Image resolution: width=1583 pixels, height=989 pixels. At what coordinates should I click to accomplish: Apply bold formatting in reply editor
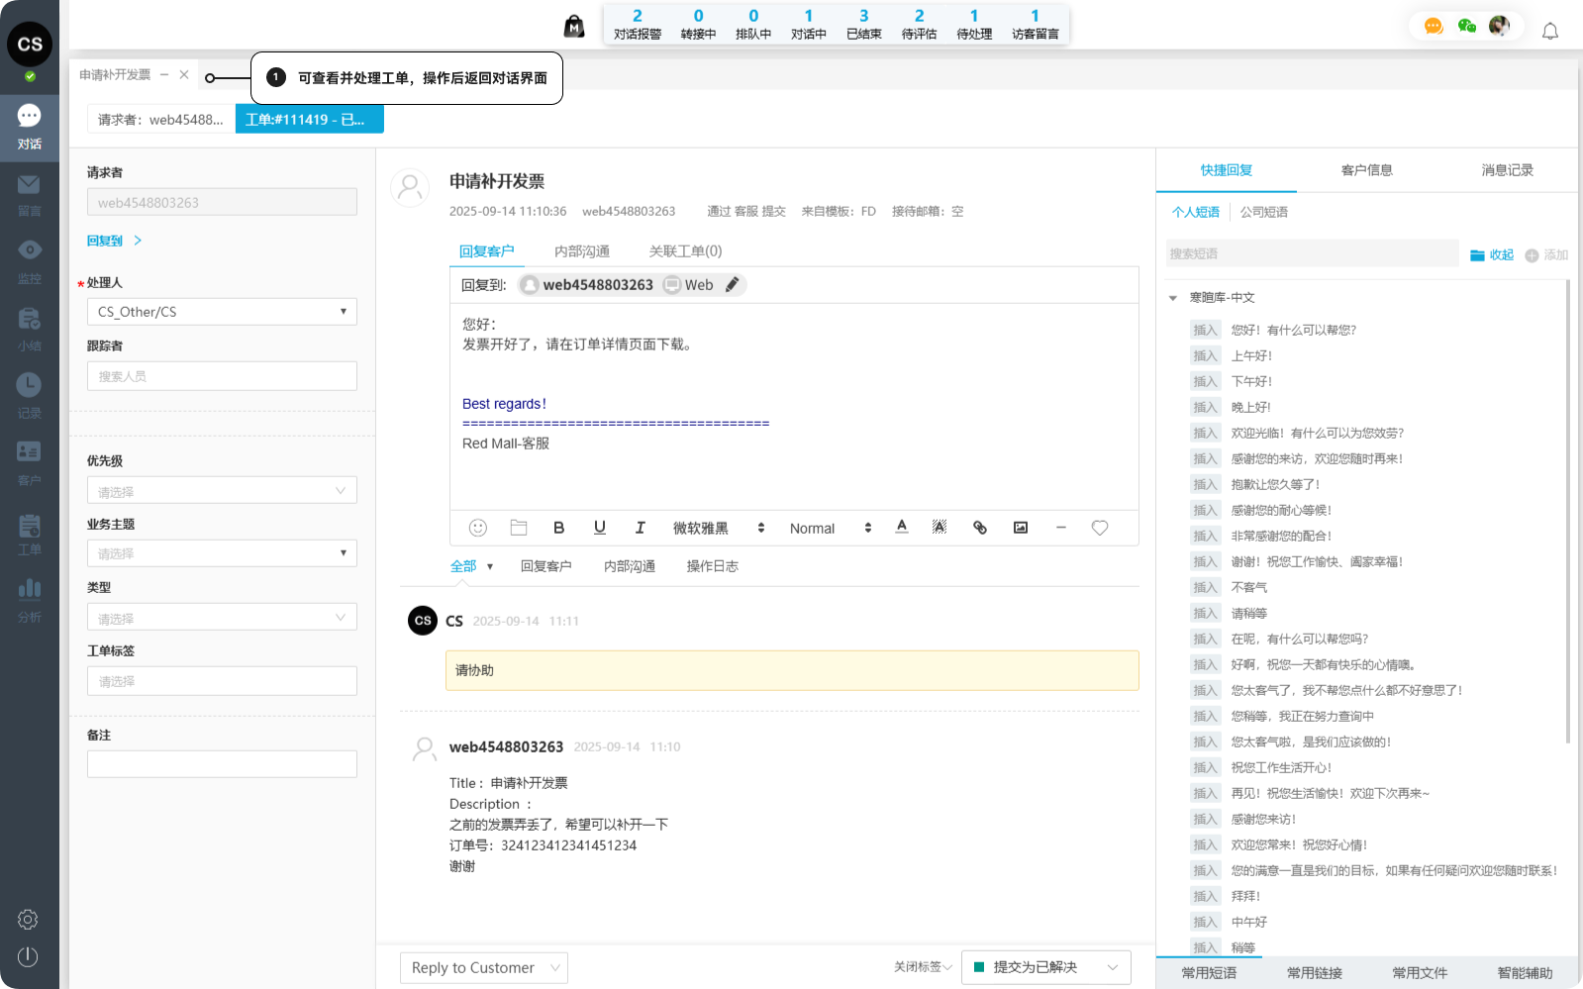558,528
